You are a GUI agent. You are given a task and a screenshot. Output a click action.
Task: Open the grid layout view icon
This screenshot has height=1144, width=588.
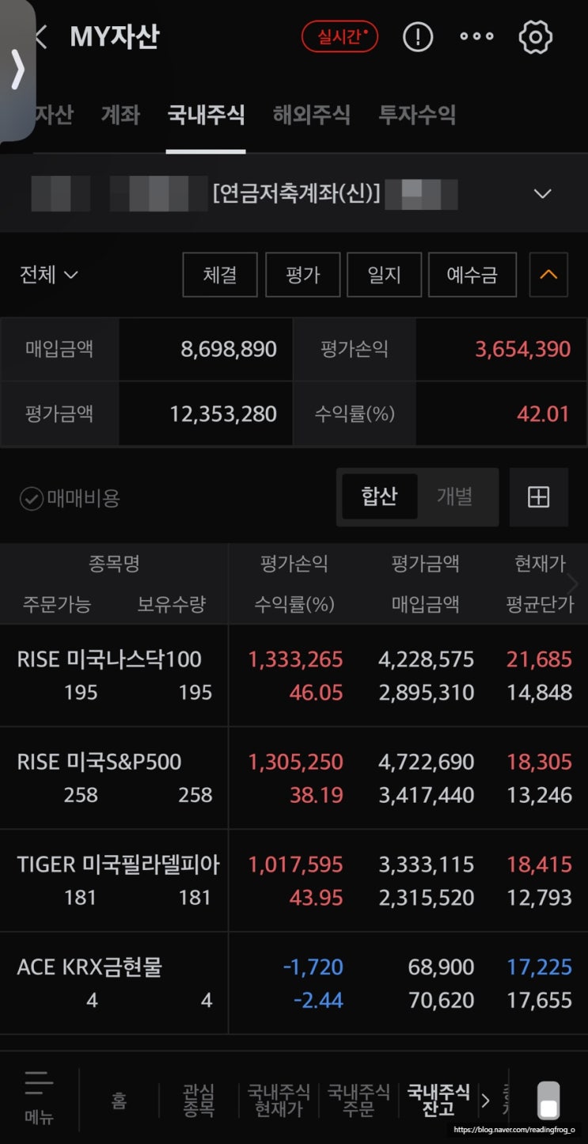click(x=538, y=497)
